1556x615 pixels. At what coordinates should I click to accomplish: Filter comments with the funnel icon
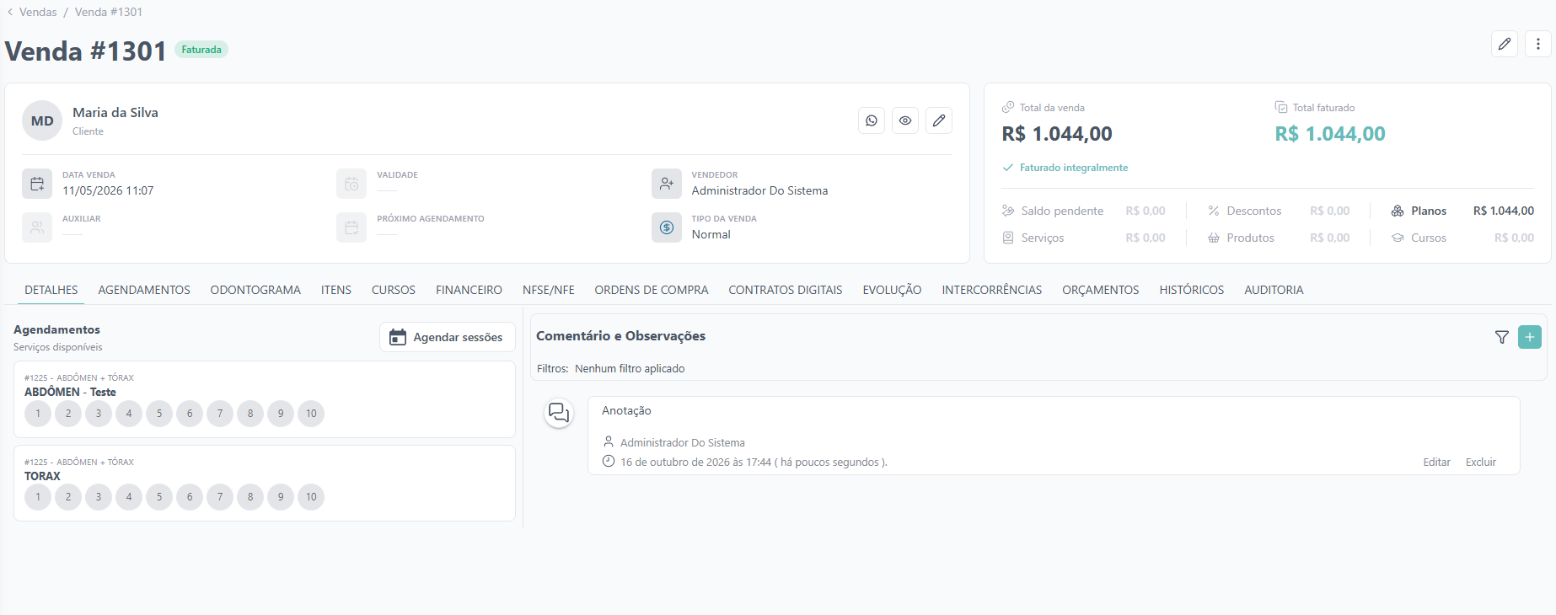(1502, 337)
